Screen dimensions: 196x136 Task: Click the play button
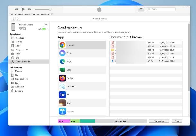click(x=23, y=9)
